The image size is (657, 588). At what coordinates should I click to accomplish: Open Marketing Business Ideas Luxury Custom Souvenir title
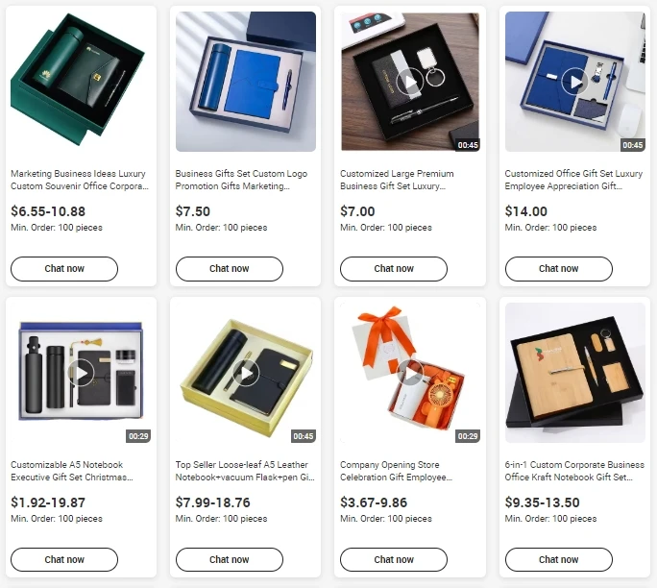click(80, 180)
